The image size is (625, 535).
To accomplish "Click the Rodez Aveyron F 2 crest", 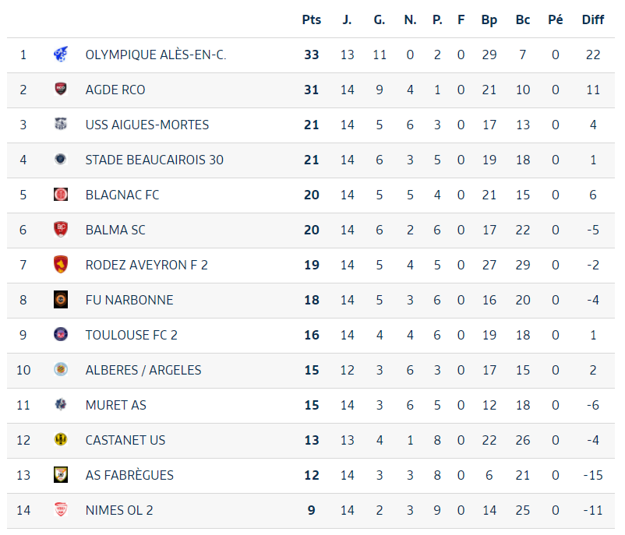I will [x=61, y=265].
